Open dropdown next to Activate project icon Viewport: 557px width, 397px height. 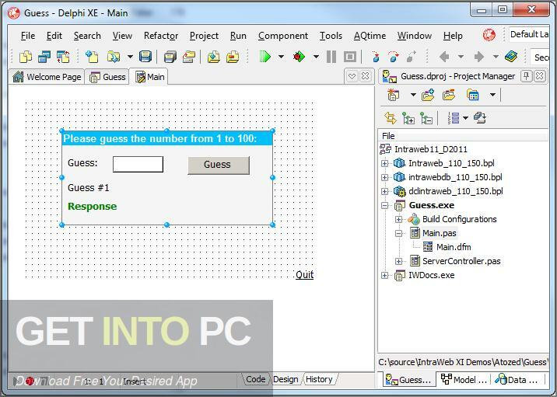tap(413, 95)
